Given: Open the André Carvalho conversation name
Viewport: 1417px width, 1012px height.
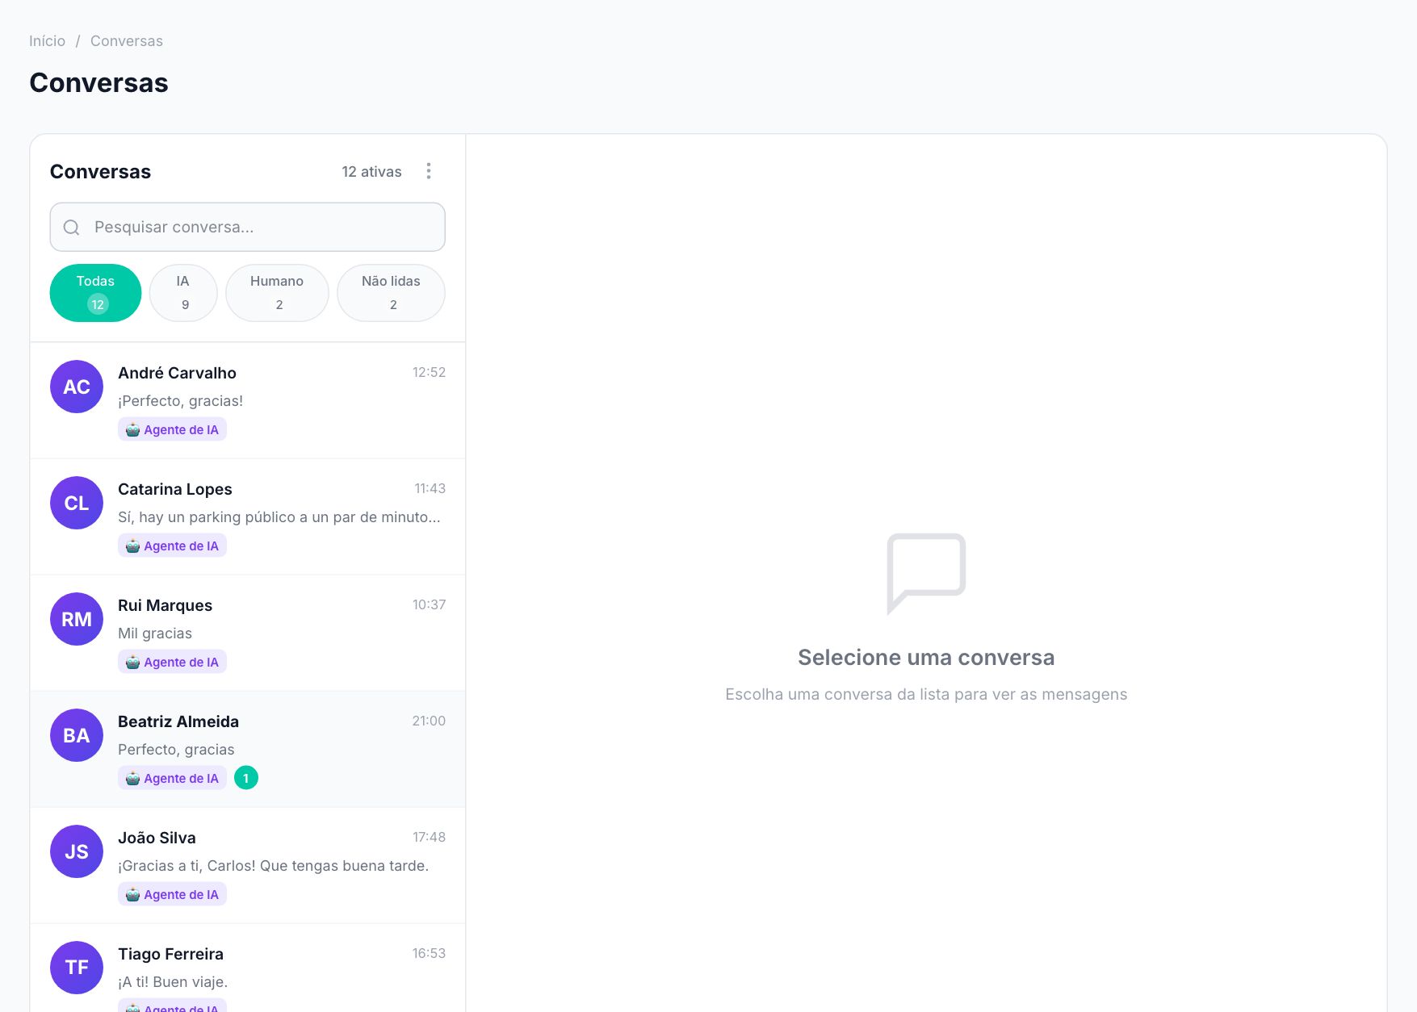Looking at the screenshot, I should click(x=177, y=373).
